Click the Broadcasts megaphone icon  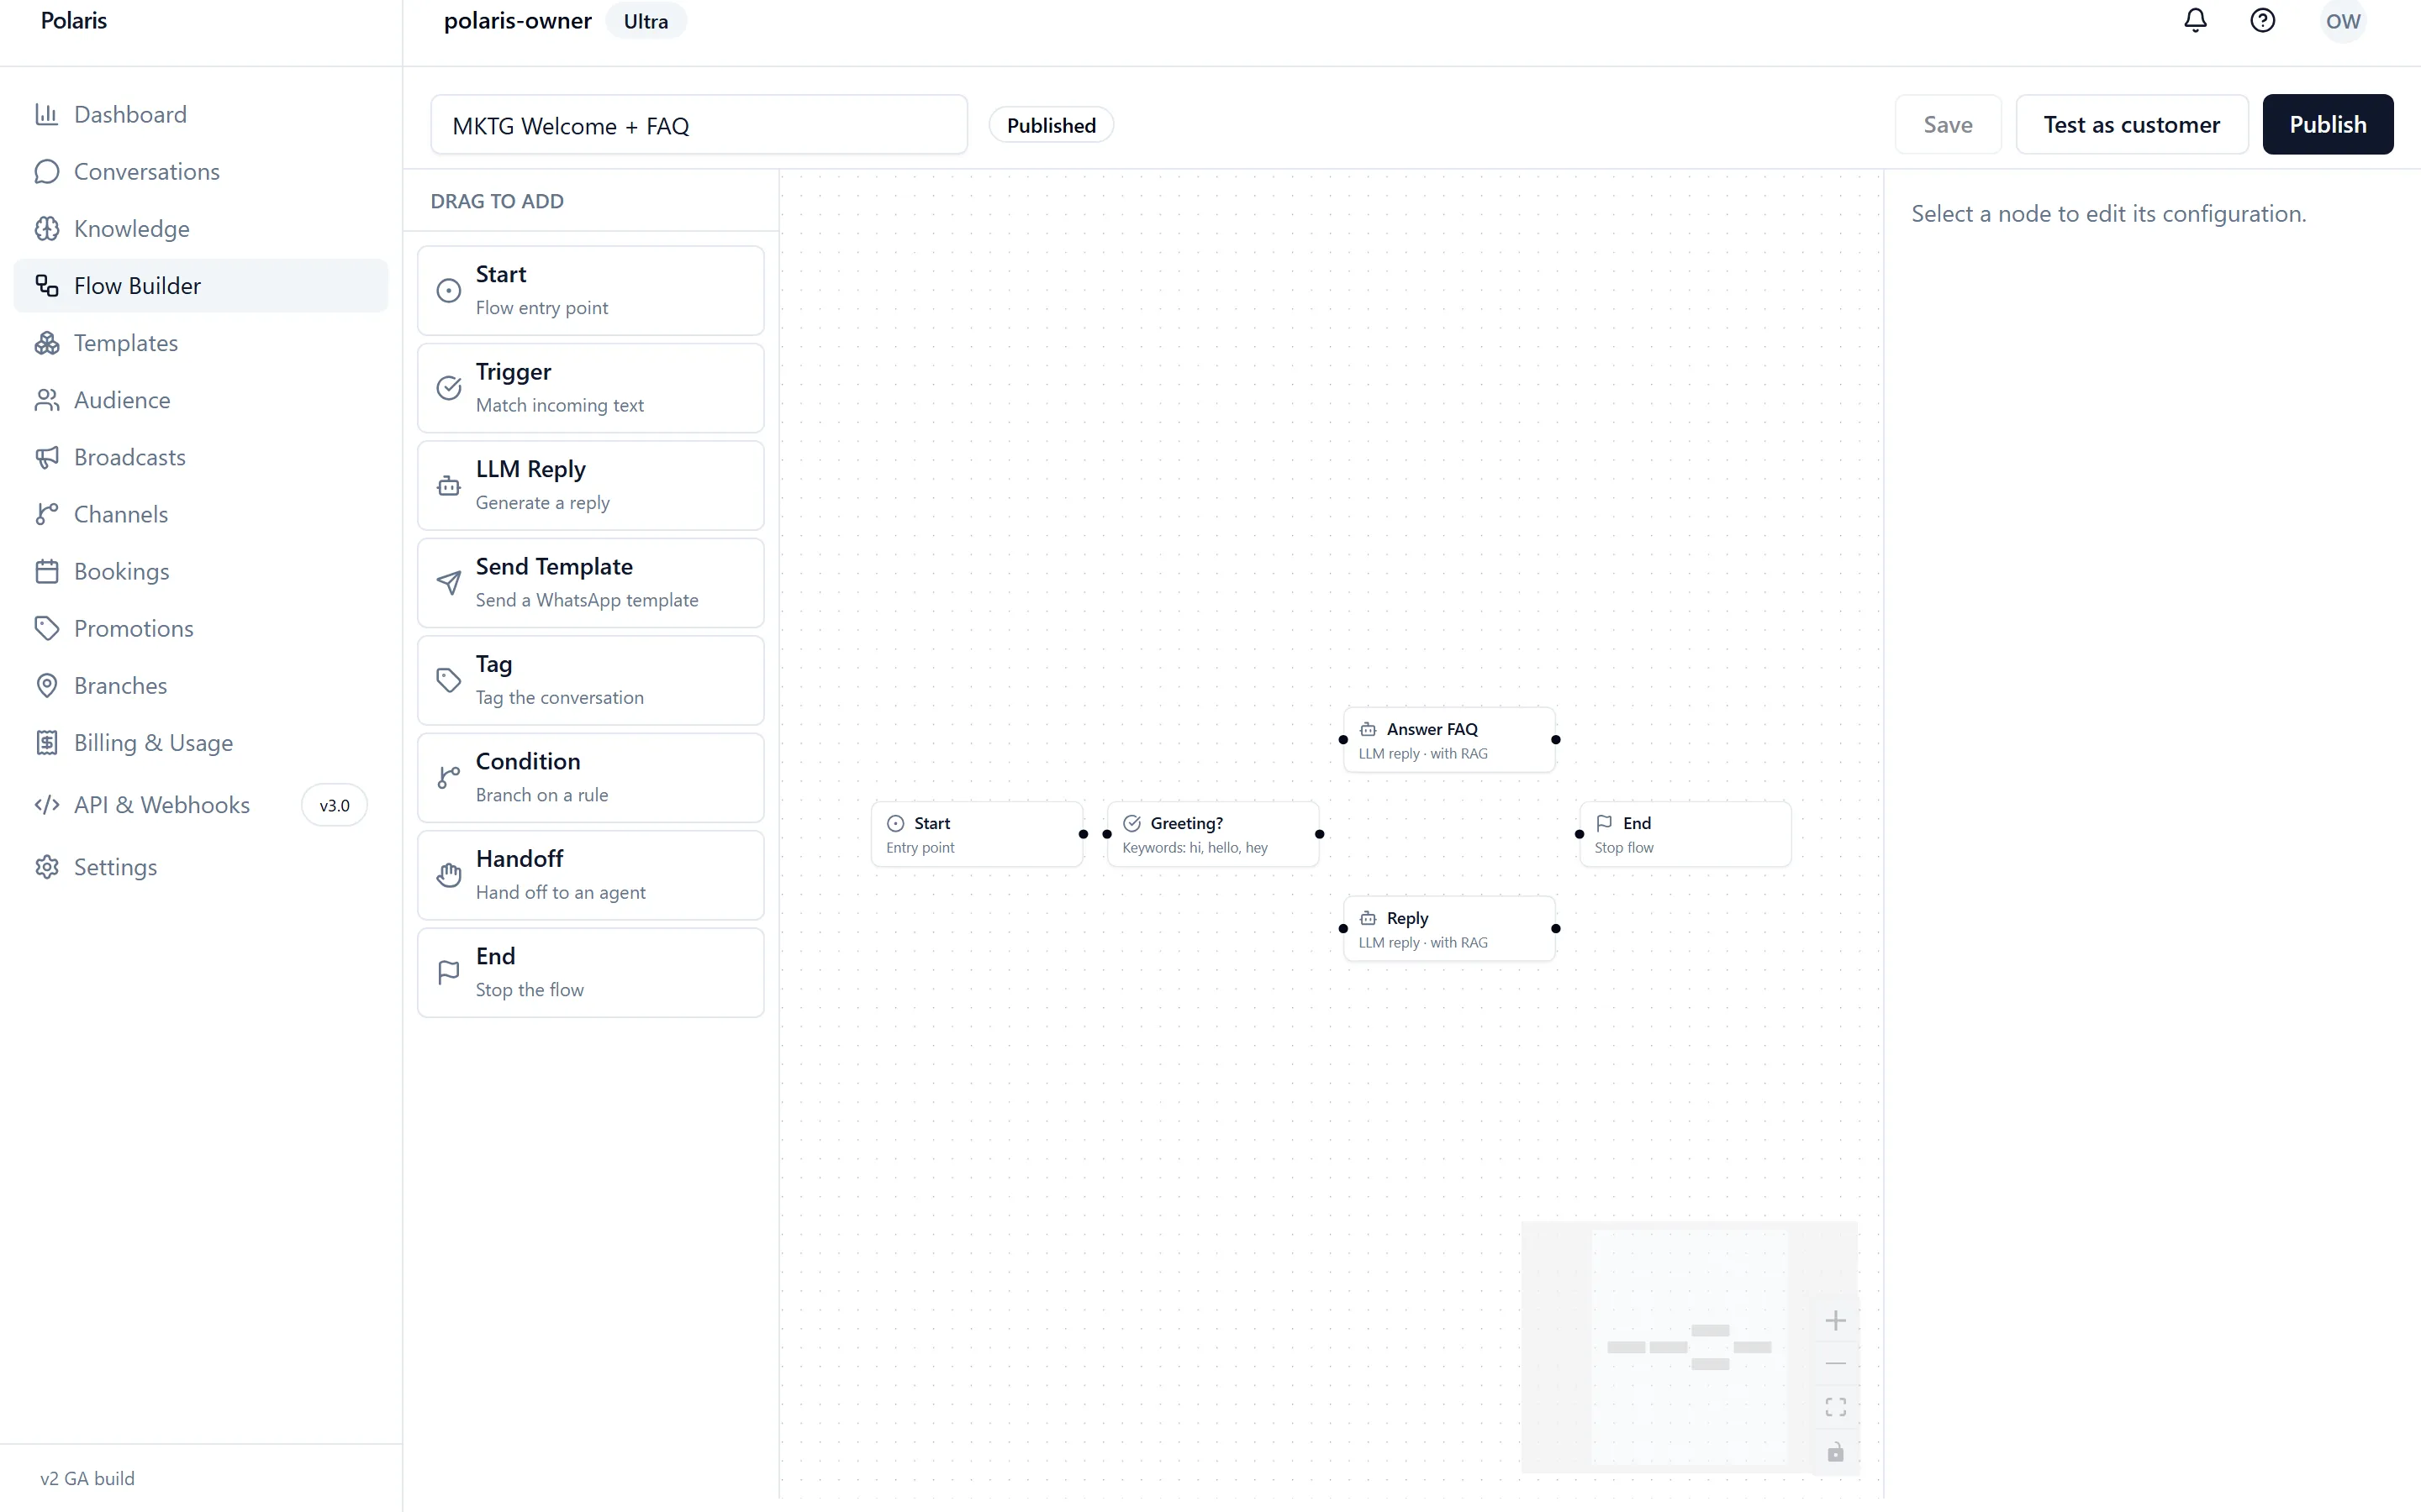[47, 457]
